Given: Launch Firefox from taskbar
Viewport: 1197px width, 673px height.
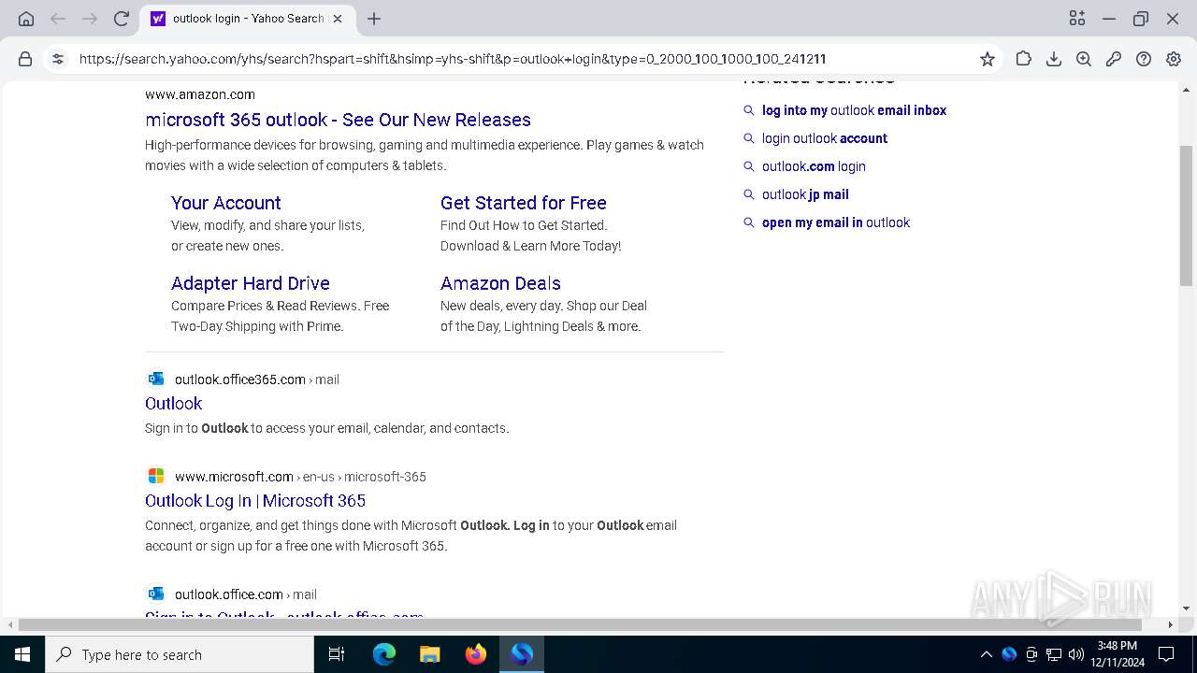Looking at the screenshot, I should [x=475, y=654].
